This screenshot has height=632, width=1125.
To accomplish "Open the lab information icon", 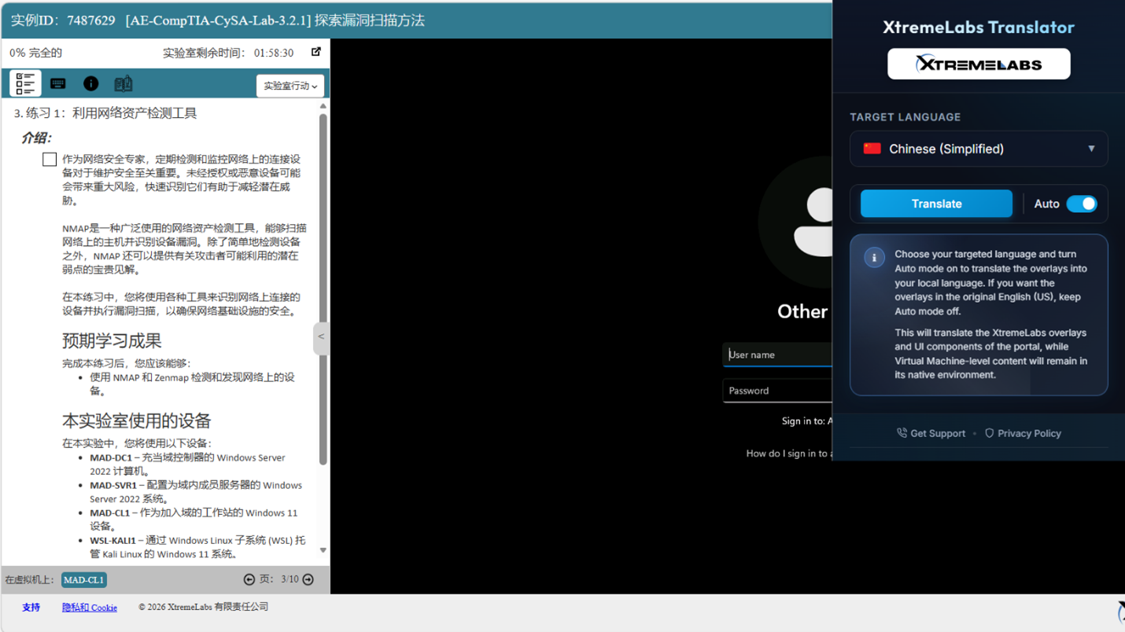I will 91,83.
